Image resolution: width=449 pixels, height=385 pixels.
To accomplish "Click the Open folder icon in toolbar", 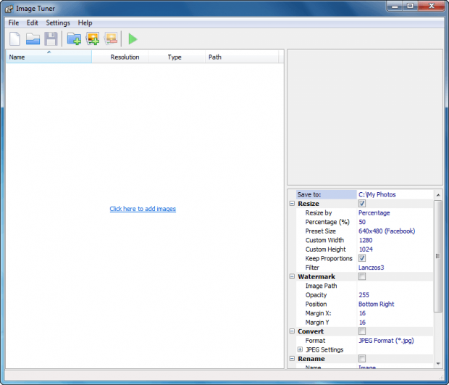I will [33, 39].
